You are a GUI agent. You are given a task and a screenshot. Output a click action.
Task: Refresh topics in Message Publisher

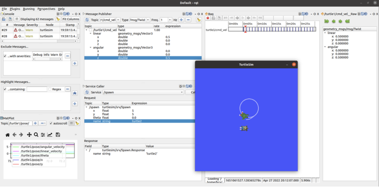click(x=87, y=20)
